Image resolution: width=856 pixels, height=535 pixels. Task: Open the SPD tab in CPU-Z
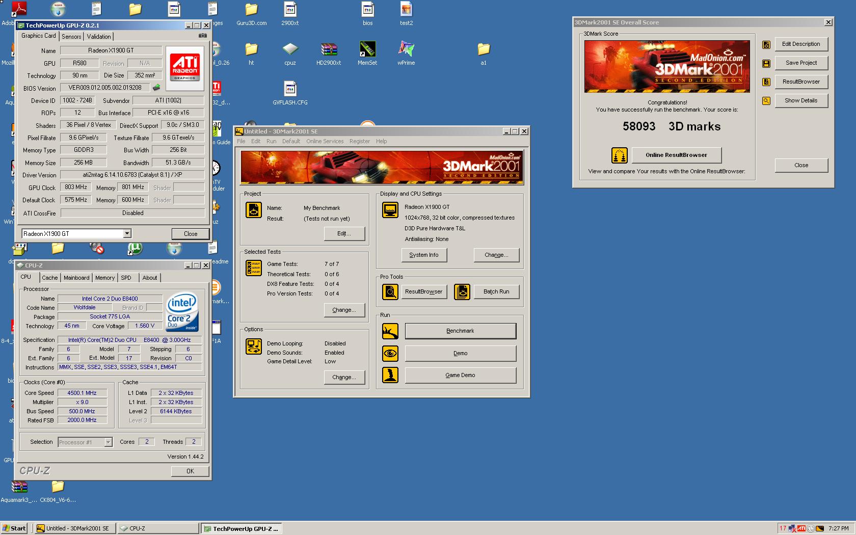point(126,278)
